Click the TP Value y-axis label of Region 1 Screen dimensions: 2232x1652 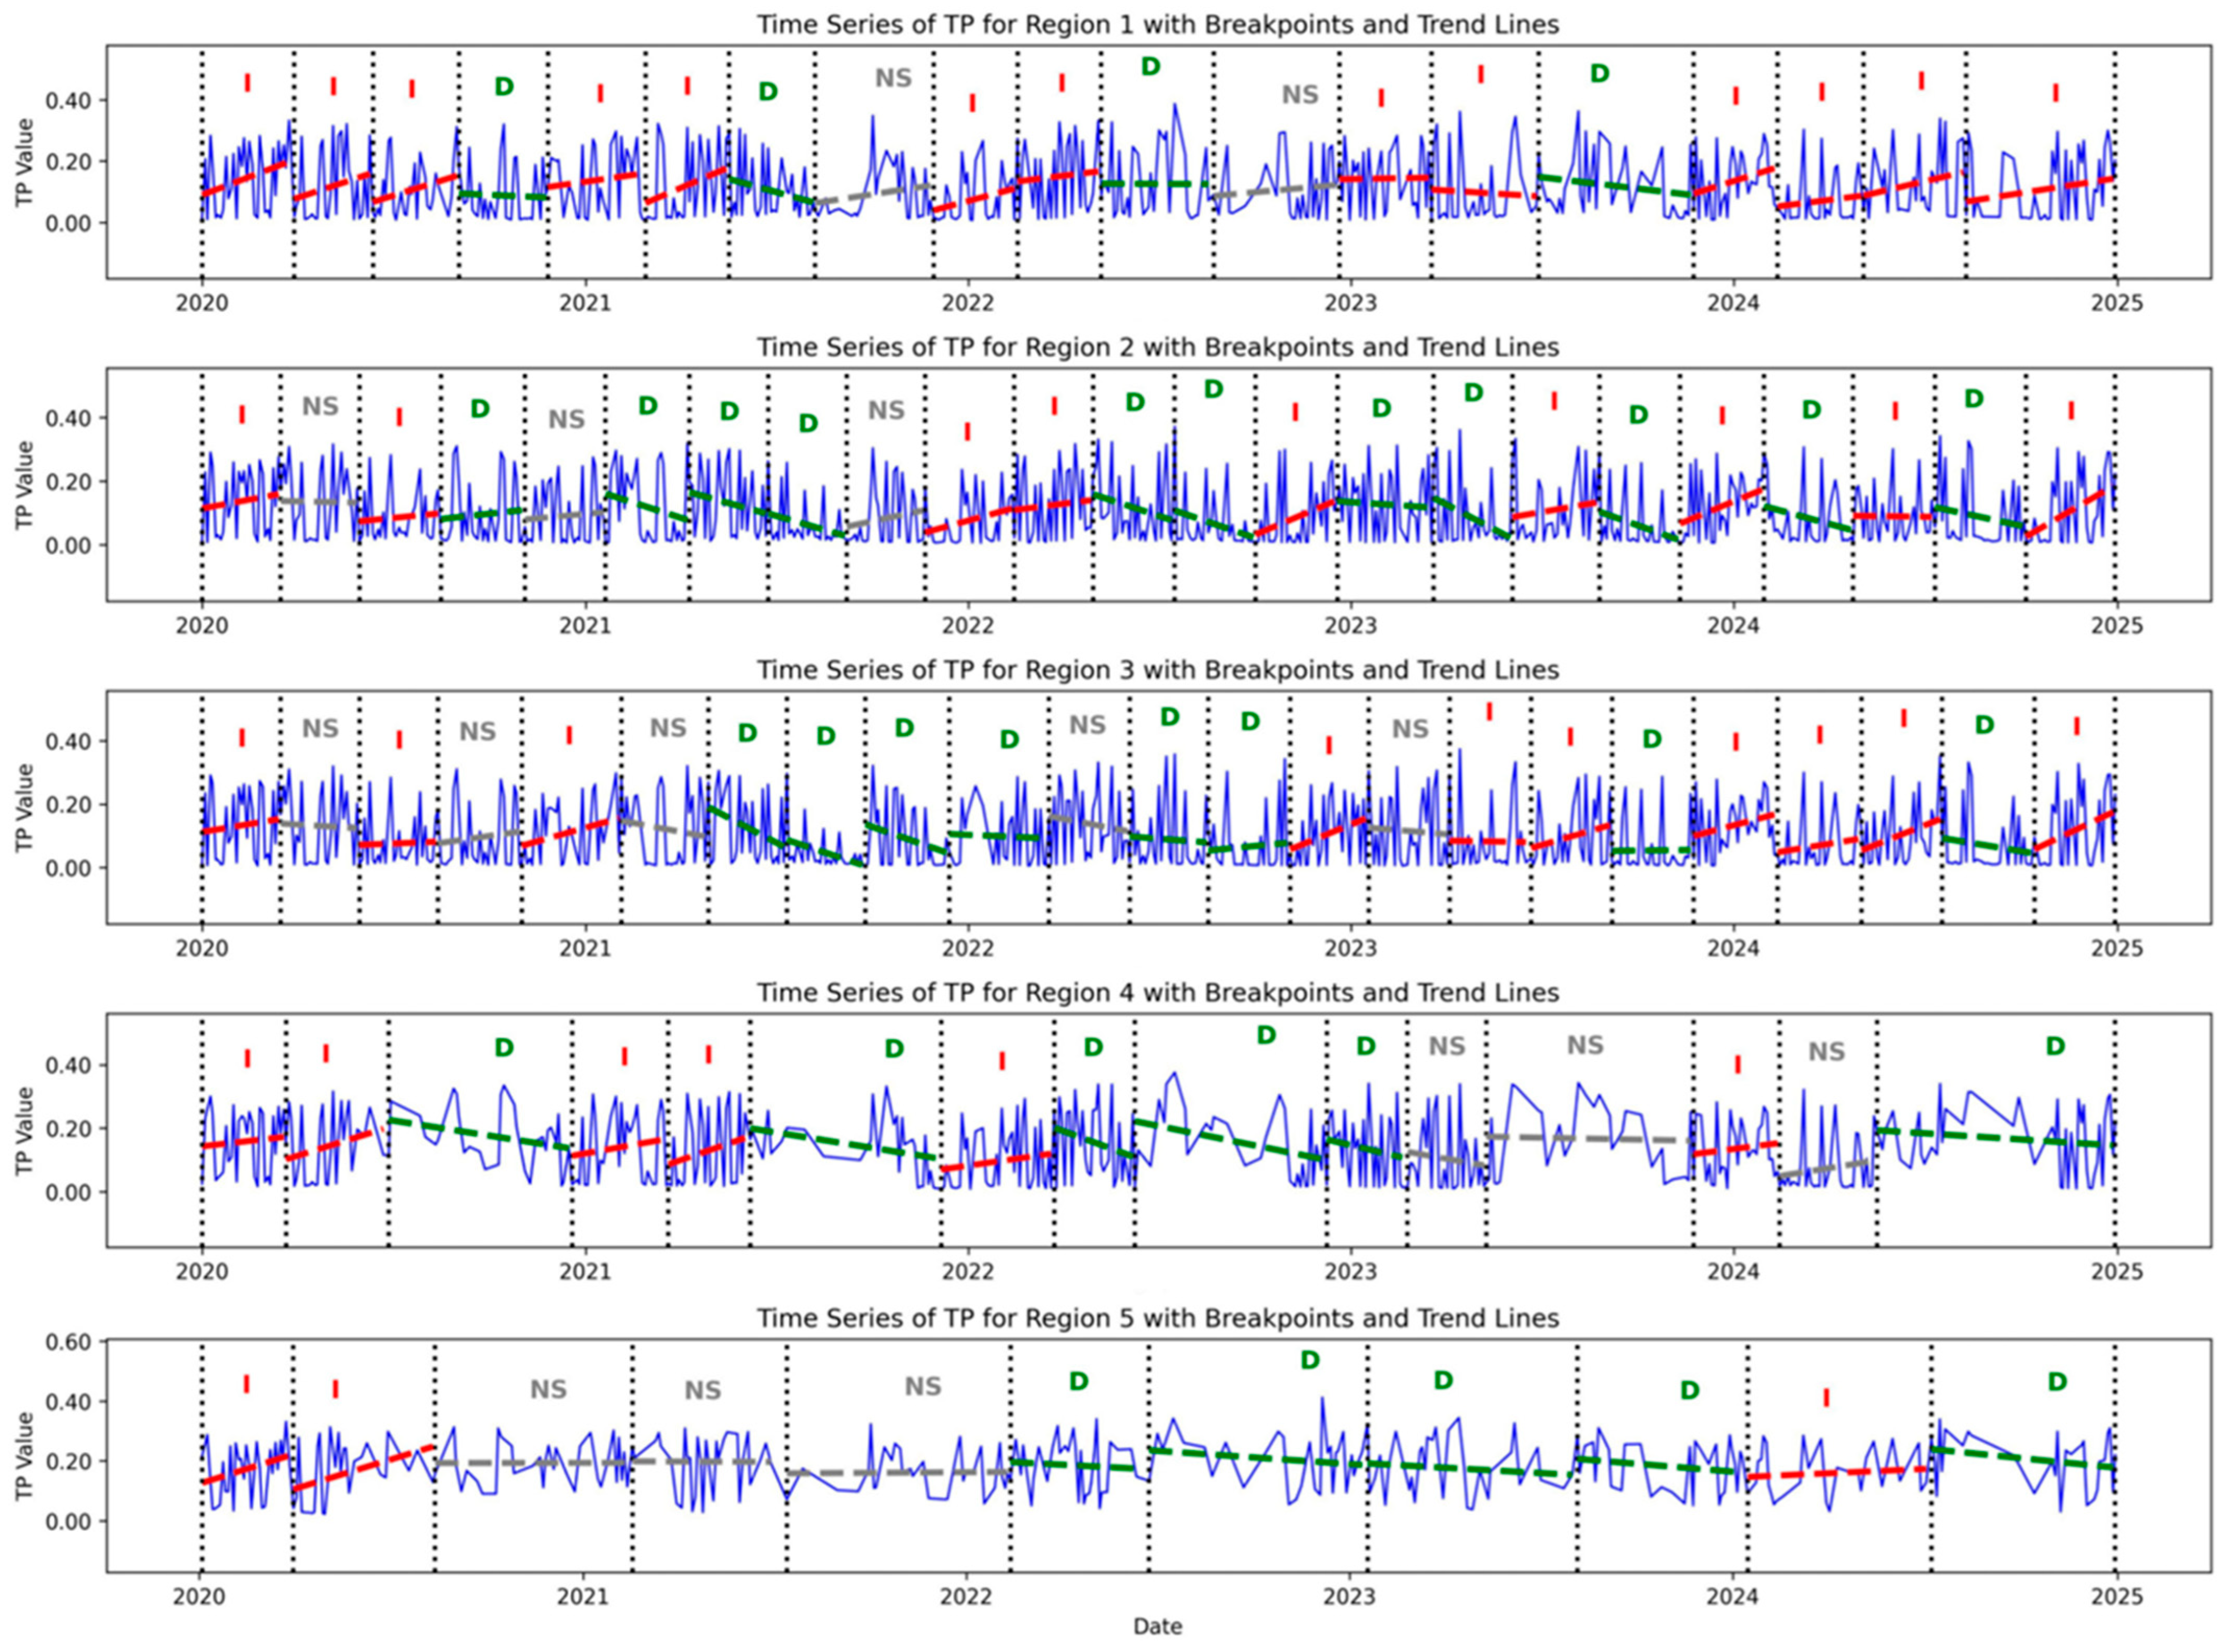pos(25,162)
